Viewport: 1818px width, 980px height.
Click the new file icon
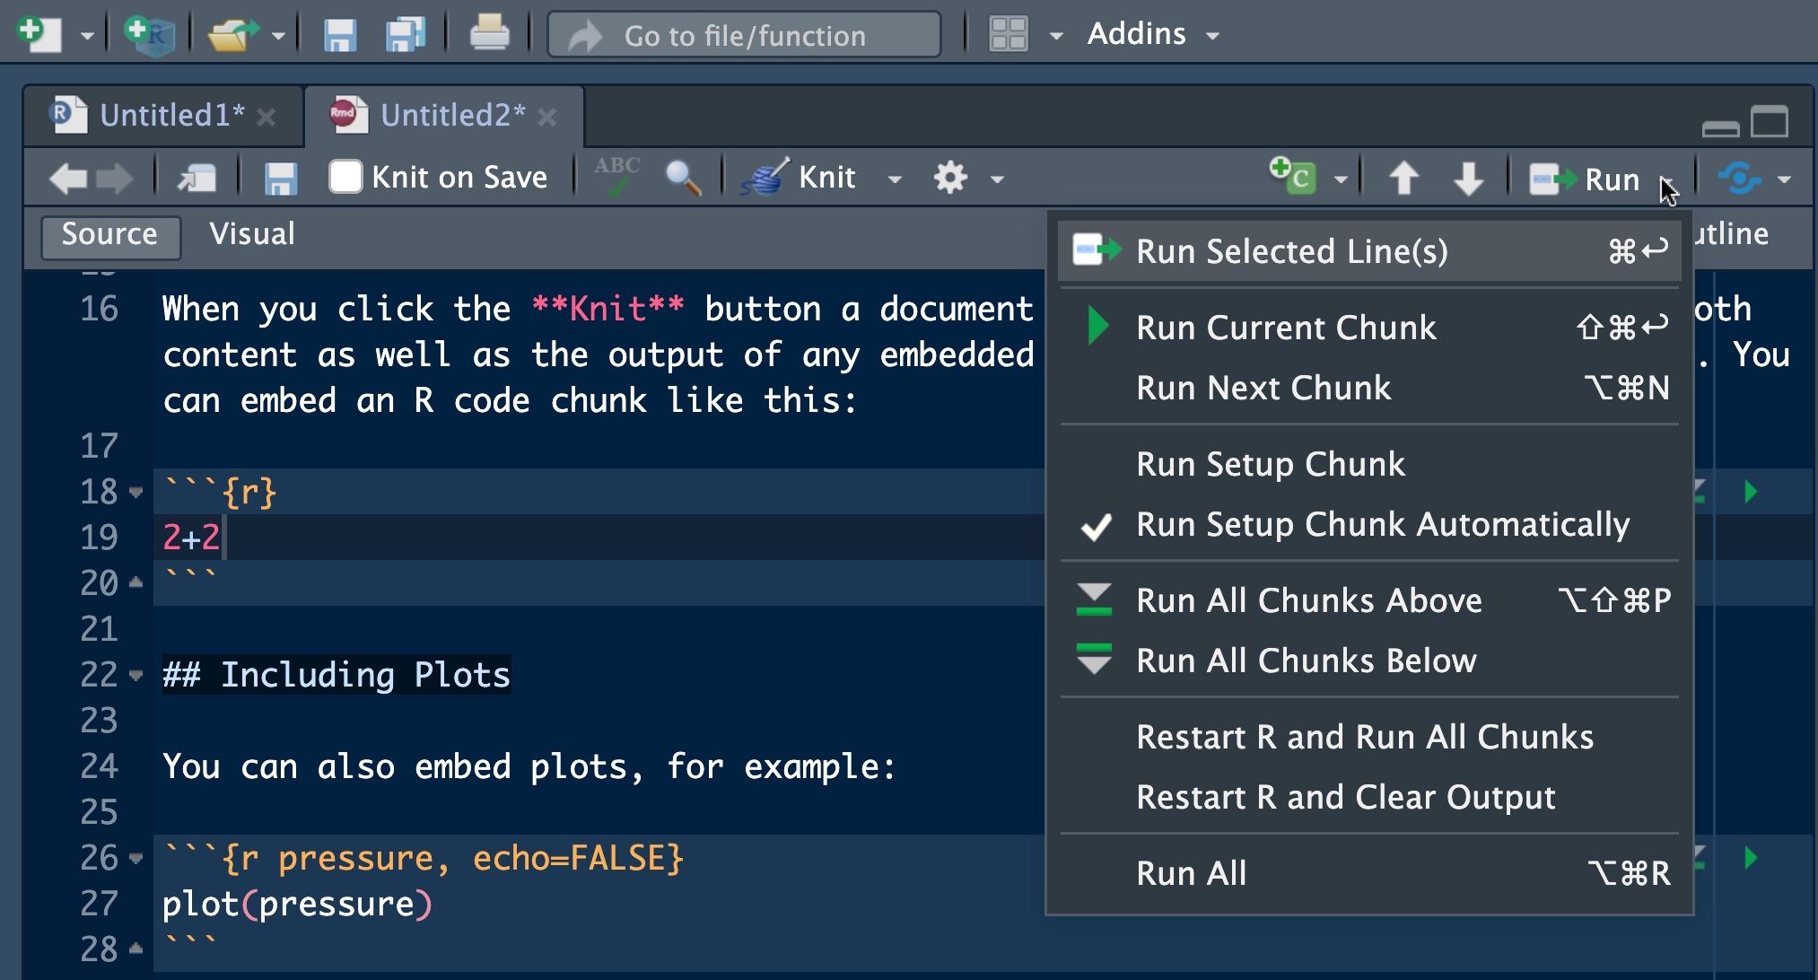pyautogui.click(x=38, y=34)
